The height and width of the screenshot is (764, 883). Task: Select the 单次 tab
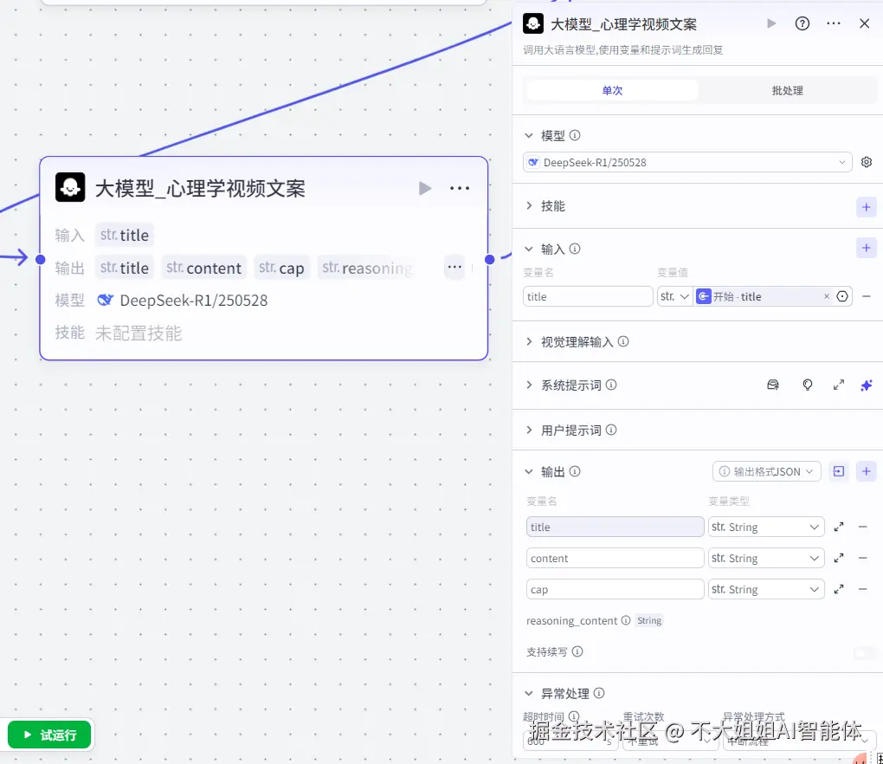pyautogui.click(x=611, y=89)
